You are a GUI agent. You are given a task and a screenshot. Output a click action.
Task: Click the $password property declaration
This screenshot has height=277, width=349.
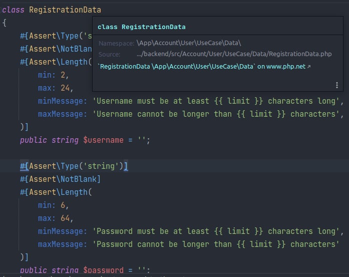pos(85,270)
